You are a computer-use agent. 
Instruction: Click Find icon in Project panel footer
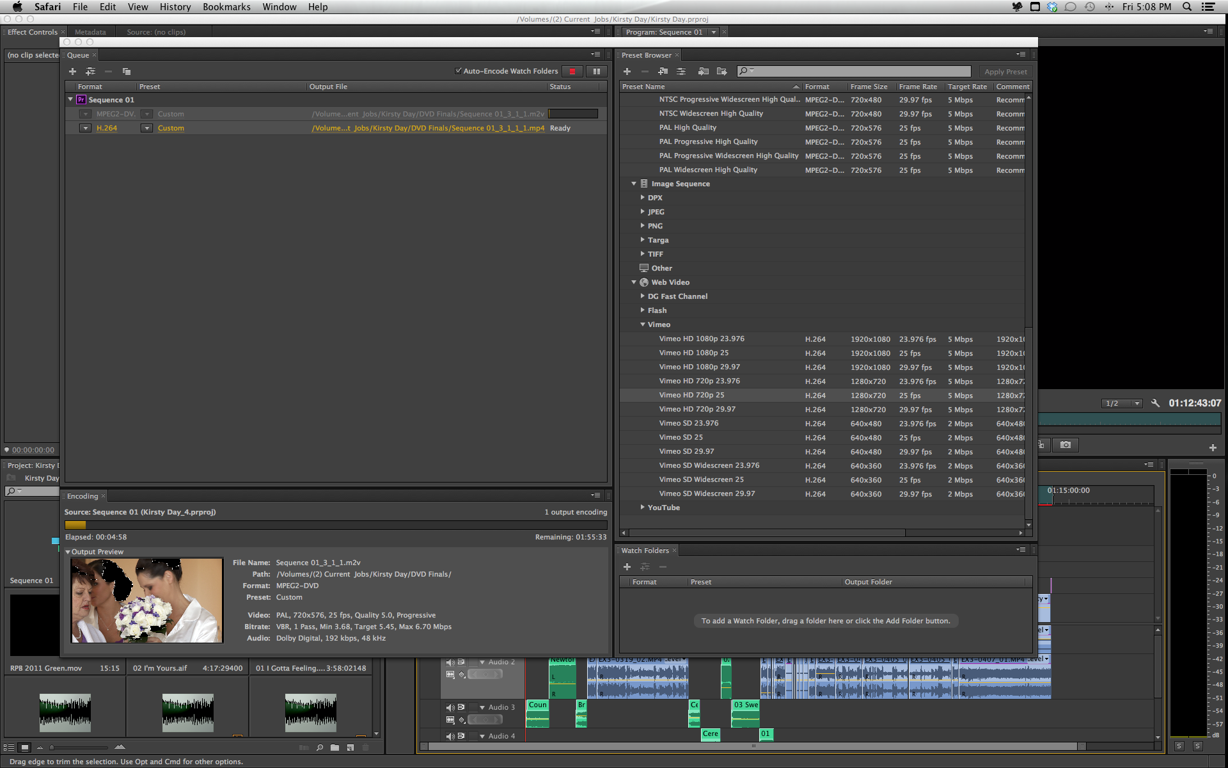(x=319, y=747)
